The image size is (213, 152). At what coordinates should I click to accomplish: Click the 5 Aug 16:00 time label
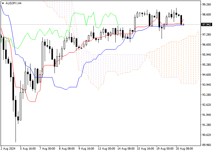click(x=28, y=149)
